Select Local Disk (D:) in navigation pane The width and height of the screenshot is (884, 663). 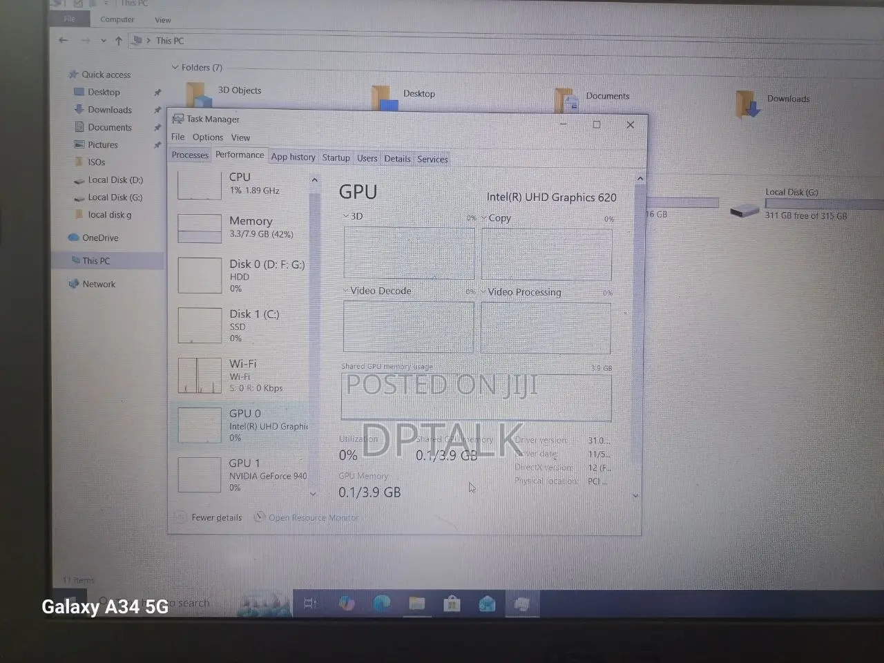pos(108,180)
